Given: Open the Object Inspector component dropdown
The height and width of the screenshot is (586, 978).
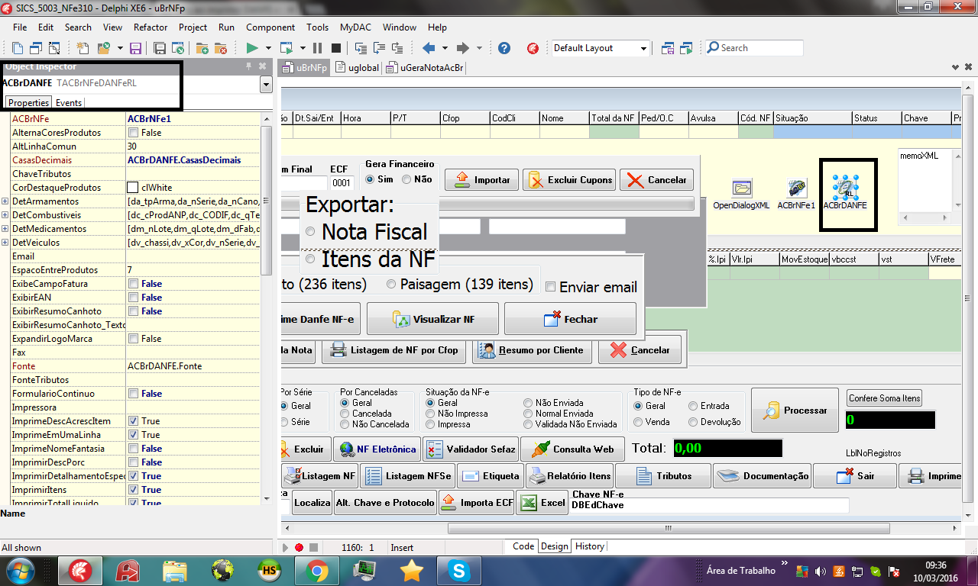Looking at the screenshot, I should point(266,84).
